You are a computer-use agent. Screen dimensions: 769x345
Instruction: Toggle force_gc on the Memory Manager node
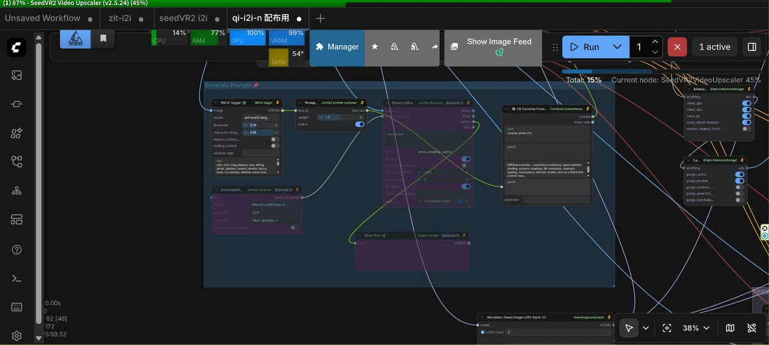click(x=747, y=116)
